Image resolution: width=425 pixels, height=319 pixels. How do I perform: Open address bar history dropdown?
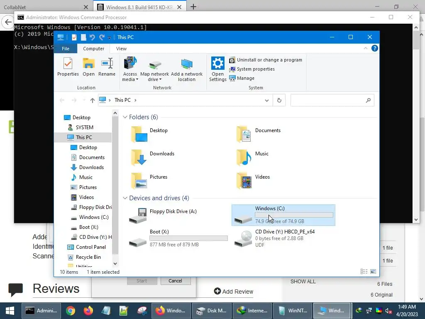[267, 101]
